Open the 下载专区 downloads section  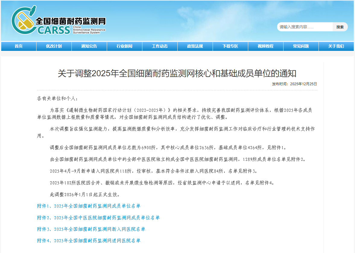pyautogui.click(x=230, y=46)
